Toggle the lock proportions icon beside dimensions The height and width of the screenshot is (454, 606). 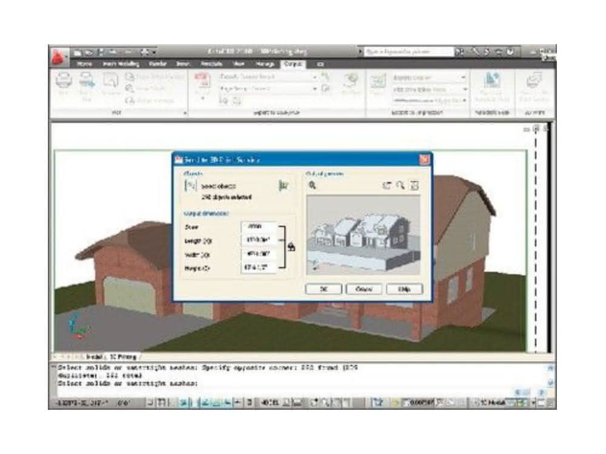click(292, 247)
